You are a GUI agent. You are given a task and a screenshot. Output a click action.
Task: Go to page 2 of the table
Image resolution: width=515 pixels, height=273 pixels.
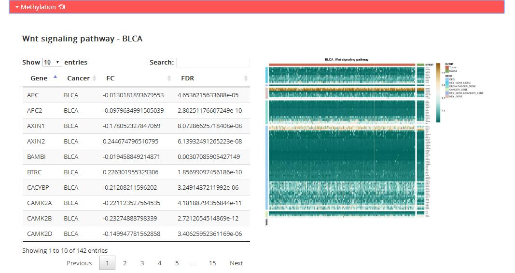click(x=125, y=263)
